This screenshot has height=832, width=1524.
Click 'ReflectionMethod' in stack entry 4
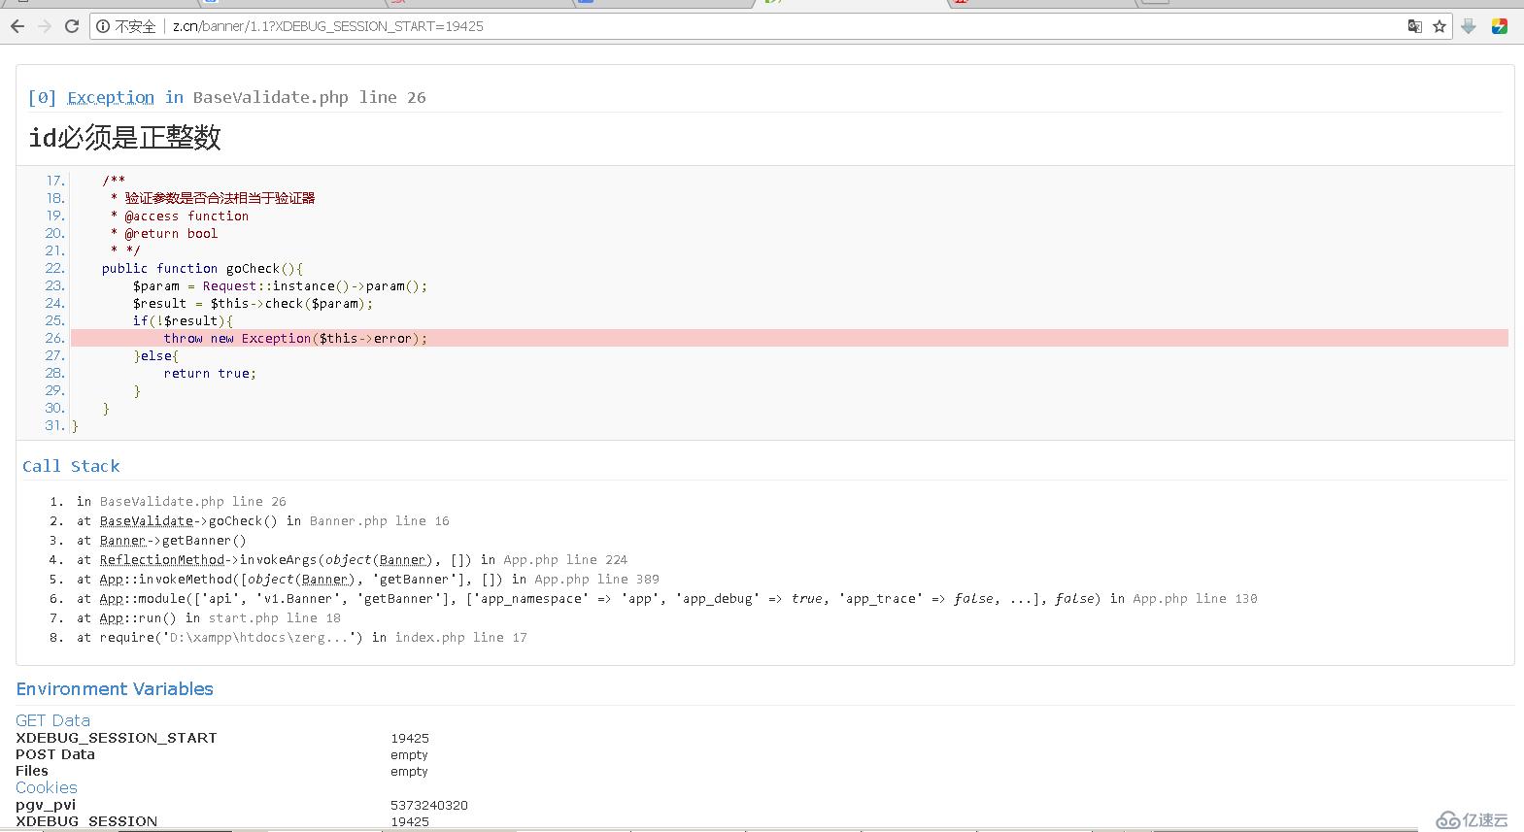[x=162, y=560]
